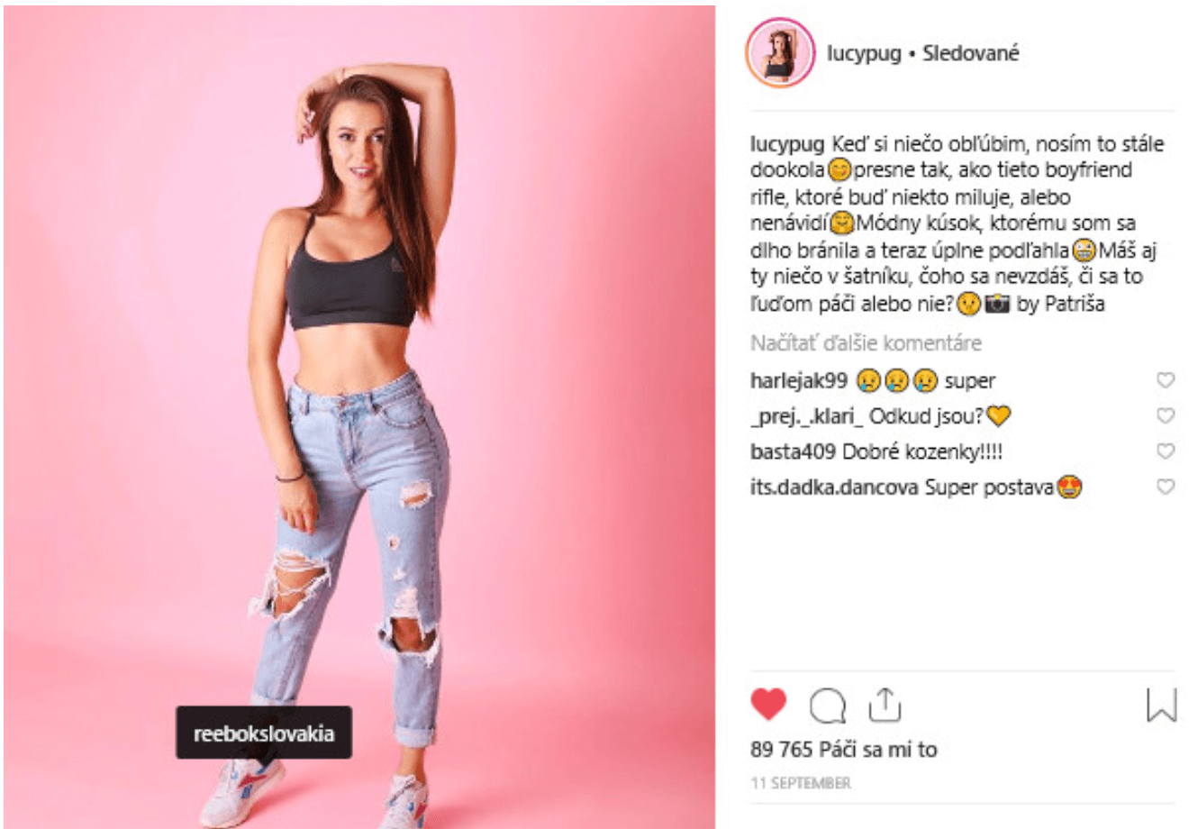The height and width of the screenshot is (838, 1198).
Task: Like its.dadka.dancova's comment
Action: 1166,487
